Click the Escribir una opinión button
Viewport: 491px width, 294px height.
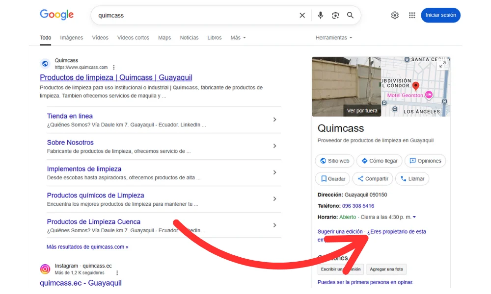341,269
